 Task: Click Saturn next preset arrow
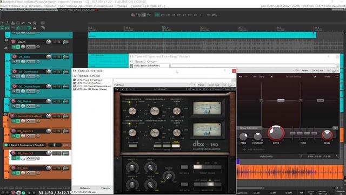click(315, 77)
